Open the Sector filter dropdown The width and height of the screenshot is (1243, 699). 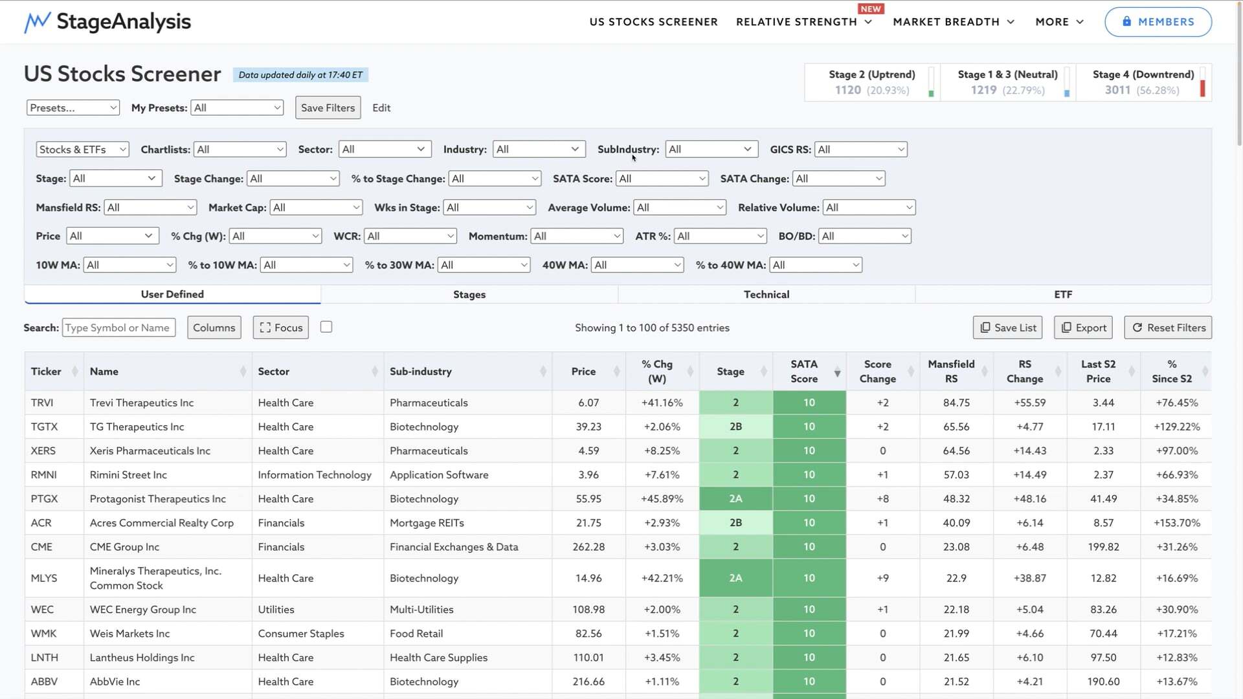(384, 150)
